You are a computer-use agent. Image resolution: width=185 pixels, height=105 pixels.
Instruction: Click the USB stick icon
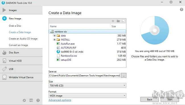tap(4, 69)
